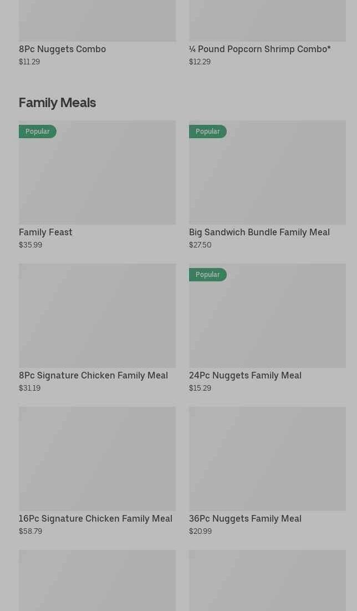
Task: Click the 24Pc Nuggets Family Meal name
Action: click(245, 375)
